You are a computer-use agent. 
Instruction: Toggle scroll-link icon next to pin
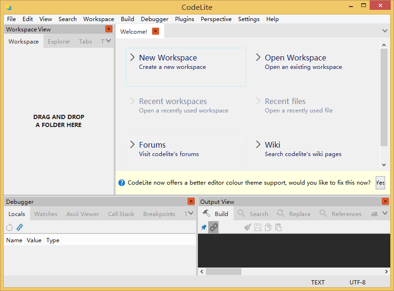click(x=214, y=227)
